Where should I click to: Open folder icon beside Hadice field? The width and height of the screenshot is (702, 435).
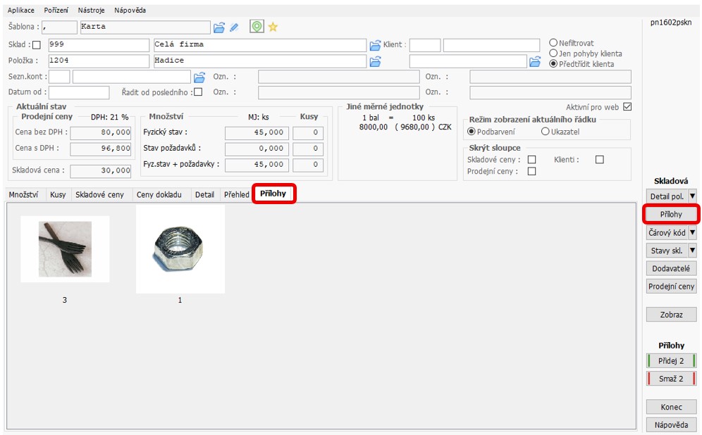(375, 62)
